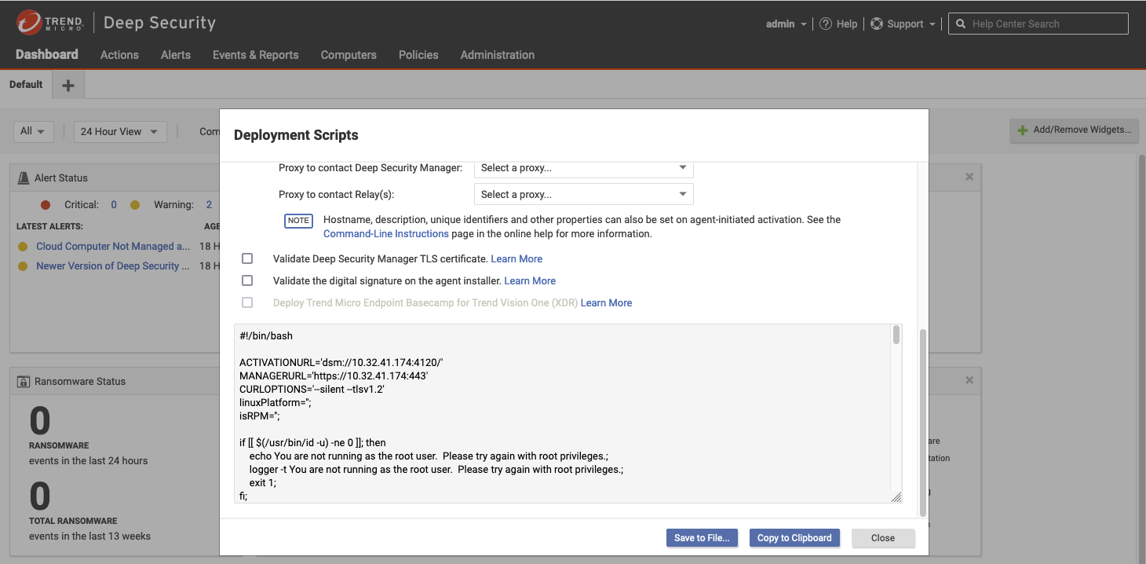The image size is (1146, 564).
Task: Open the Administration section
Action: pos(497,55)
